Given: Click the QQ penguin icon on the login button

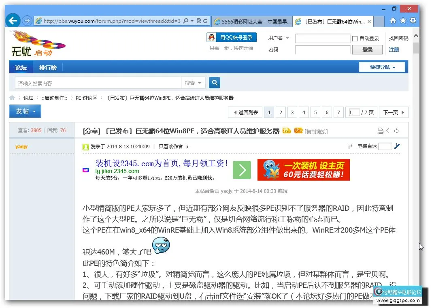Looking at the screenshot, I should pyautogui.click(x=211, y=37).
